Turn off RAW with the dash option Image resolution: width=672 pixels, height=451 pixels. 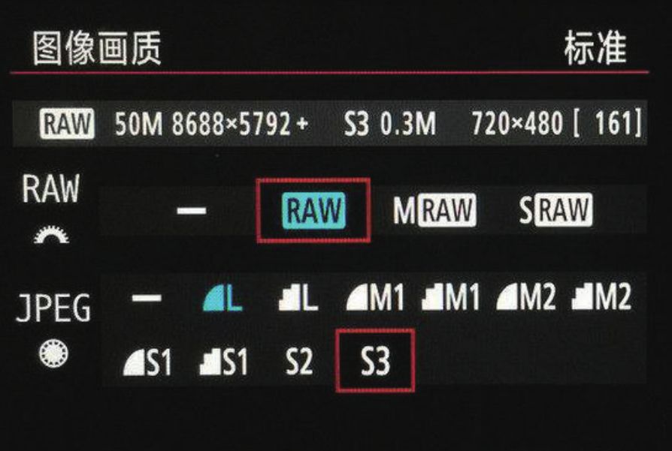191,211
